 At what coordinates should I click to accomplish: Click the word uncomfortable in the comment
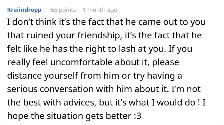tap(81, 62)
